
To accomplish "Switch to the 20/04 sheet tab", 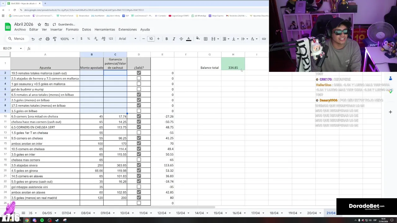I will [x=312, y=213].
